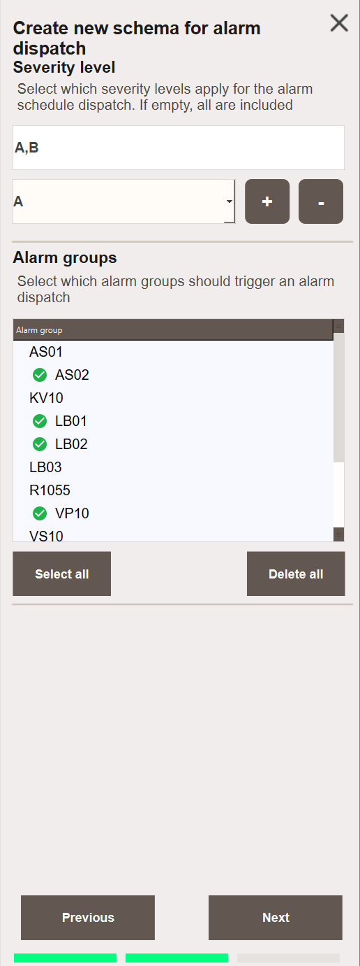
Task: Click the Select all button
Action: coord(62,574)
